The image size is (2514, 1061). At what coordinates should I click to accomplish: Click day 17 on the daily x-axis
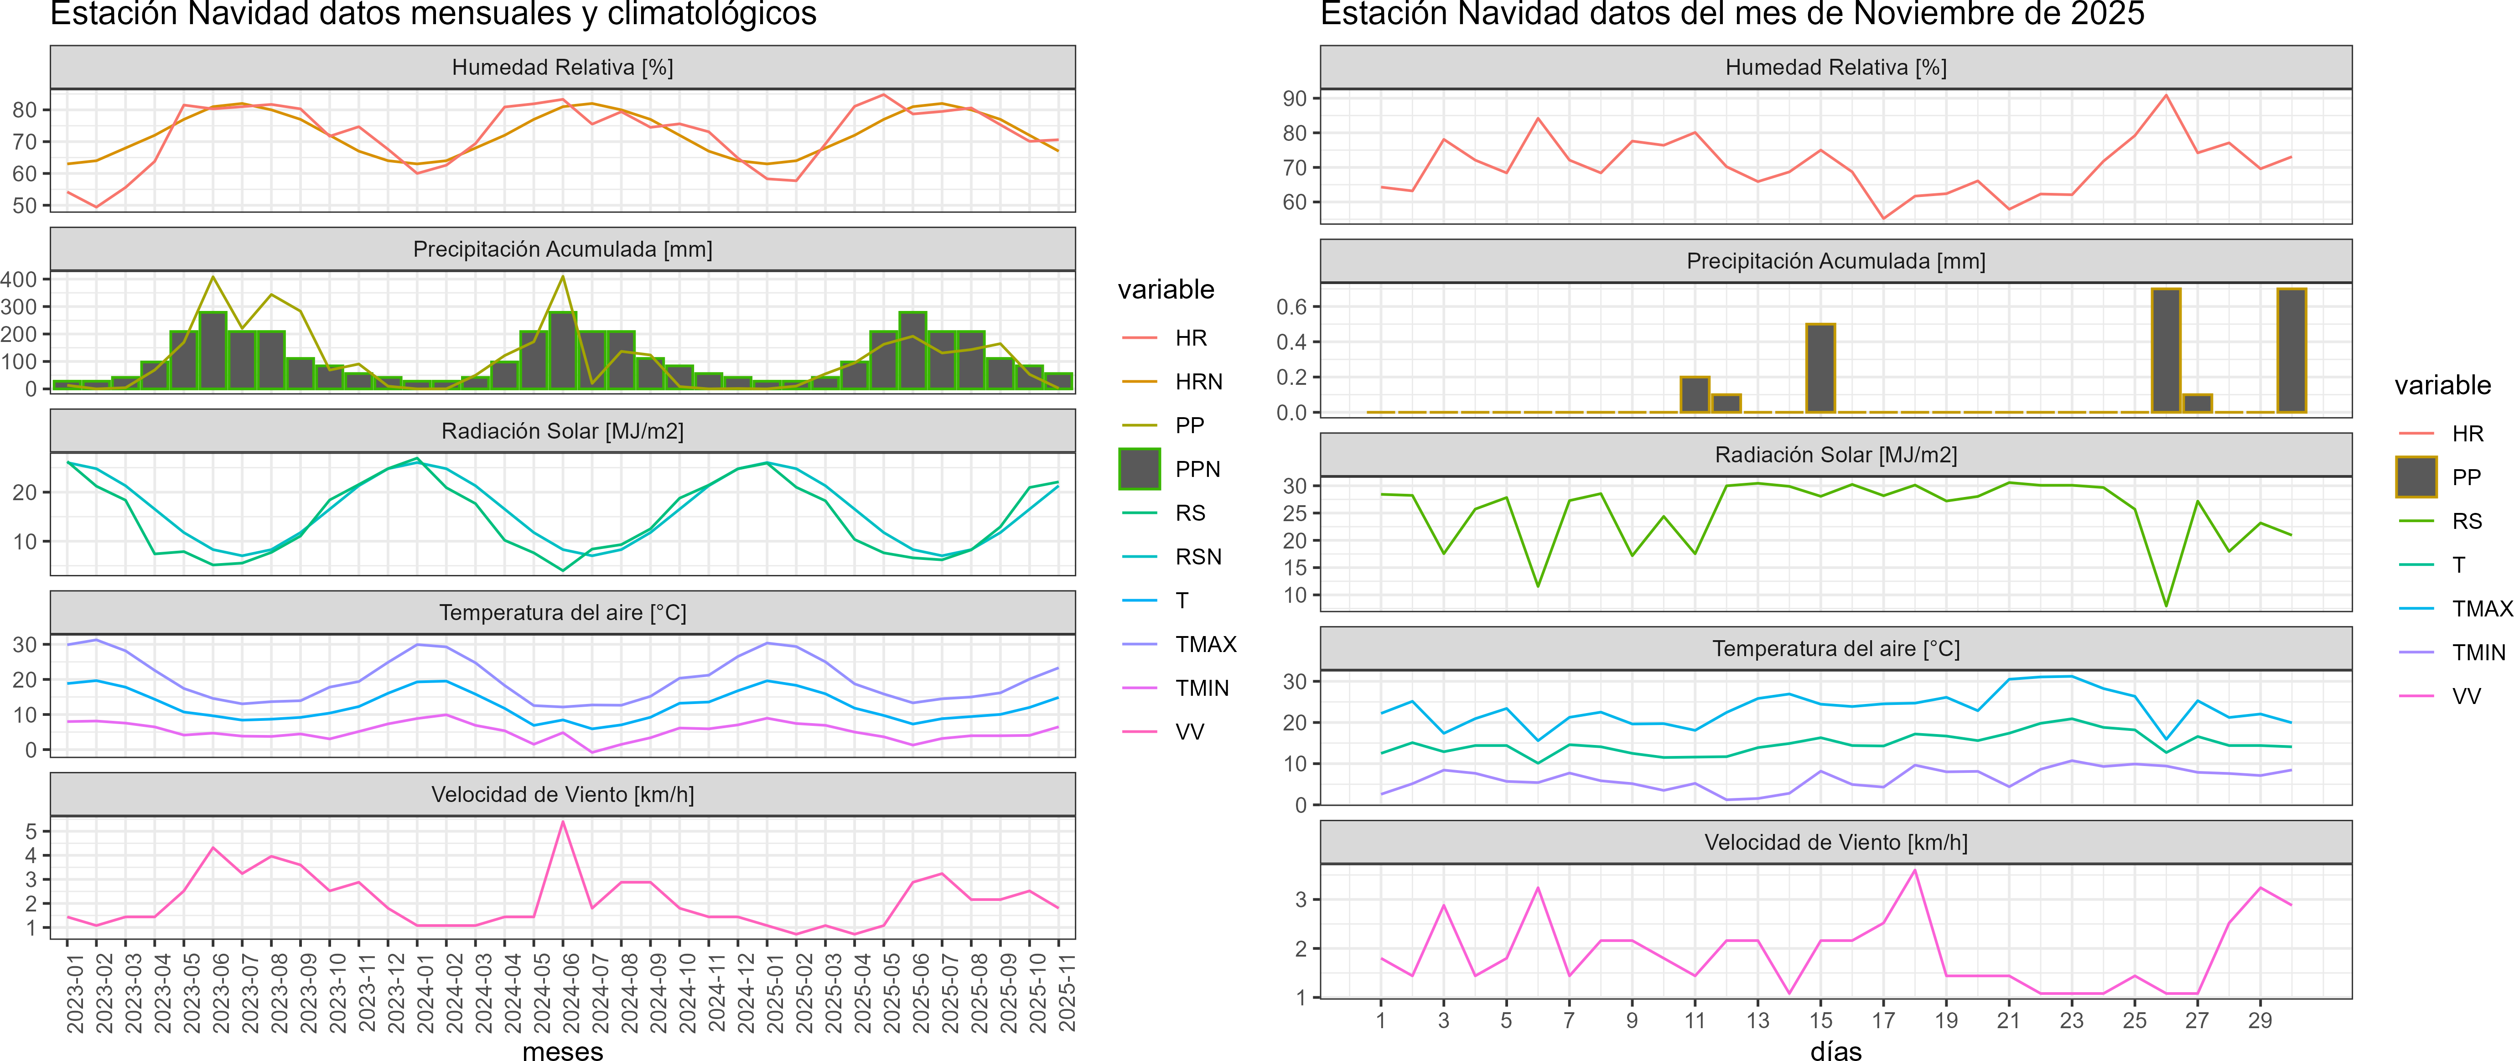1882,1020
